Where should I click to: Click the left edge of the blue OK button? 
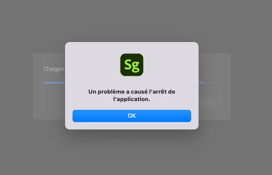[75, 116]
